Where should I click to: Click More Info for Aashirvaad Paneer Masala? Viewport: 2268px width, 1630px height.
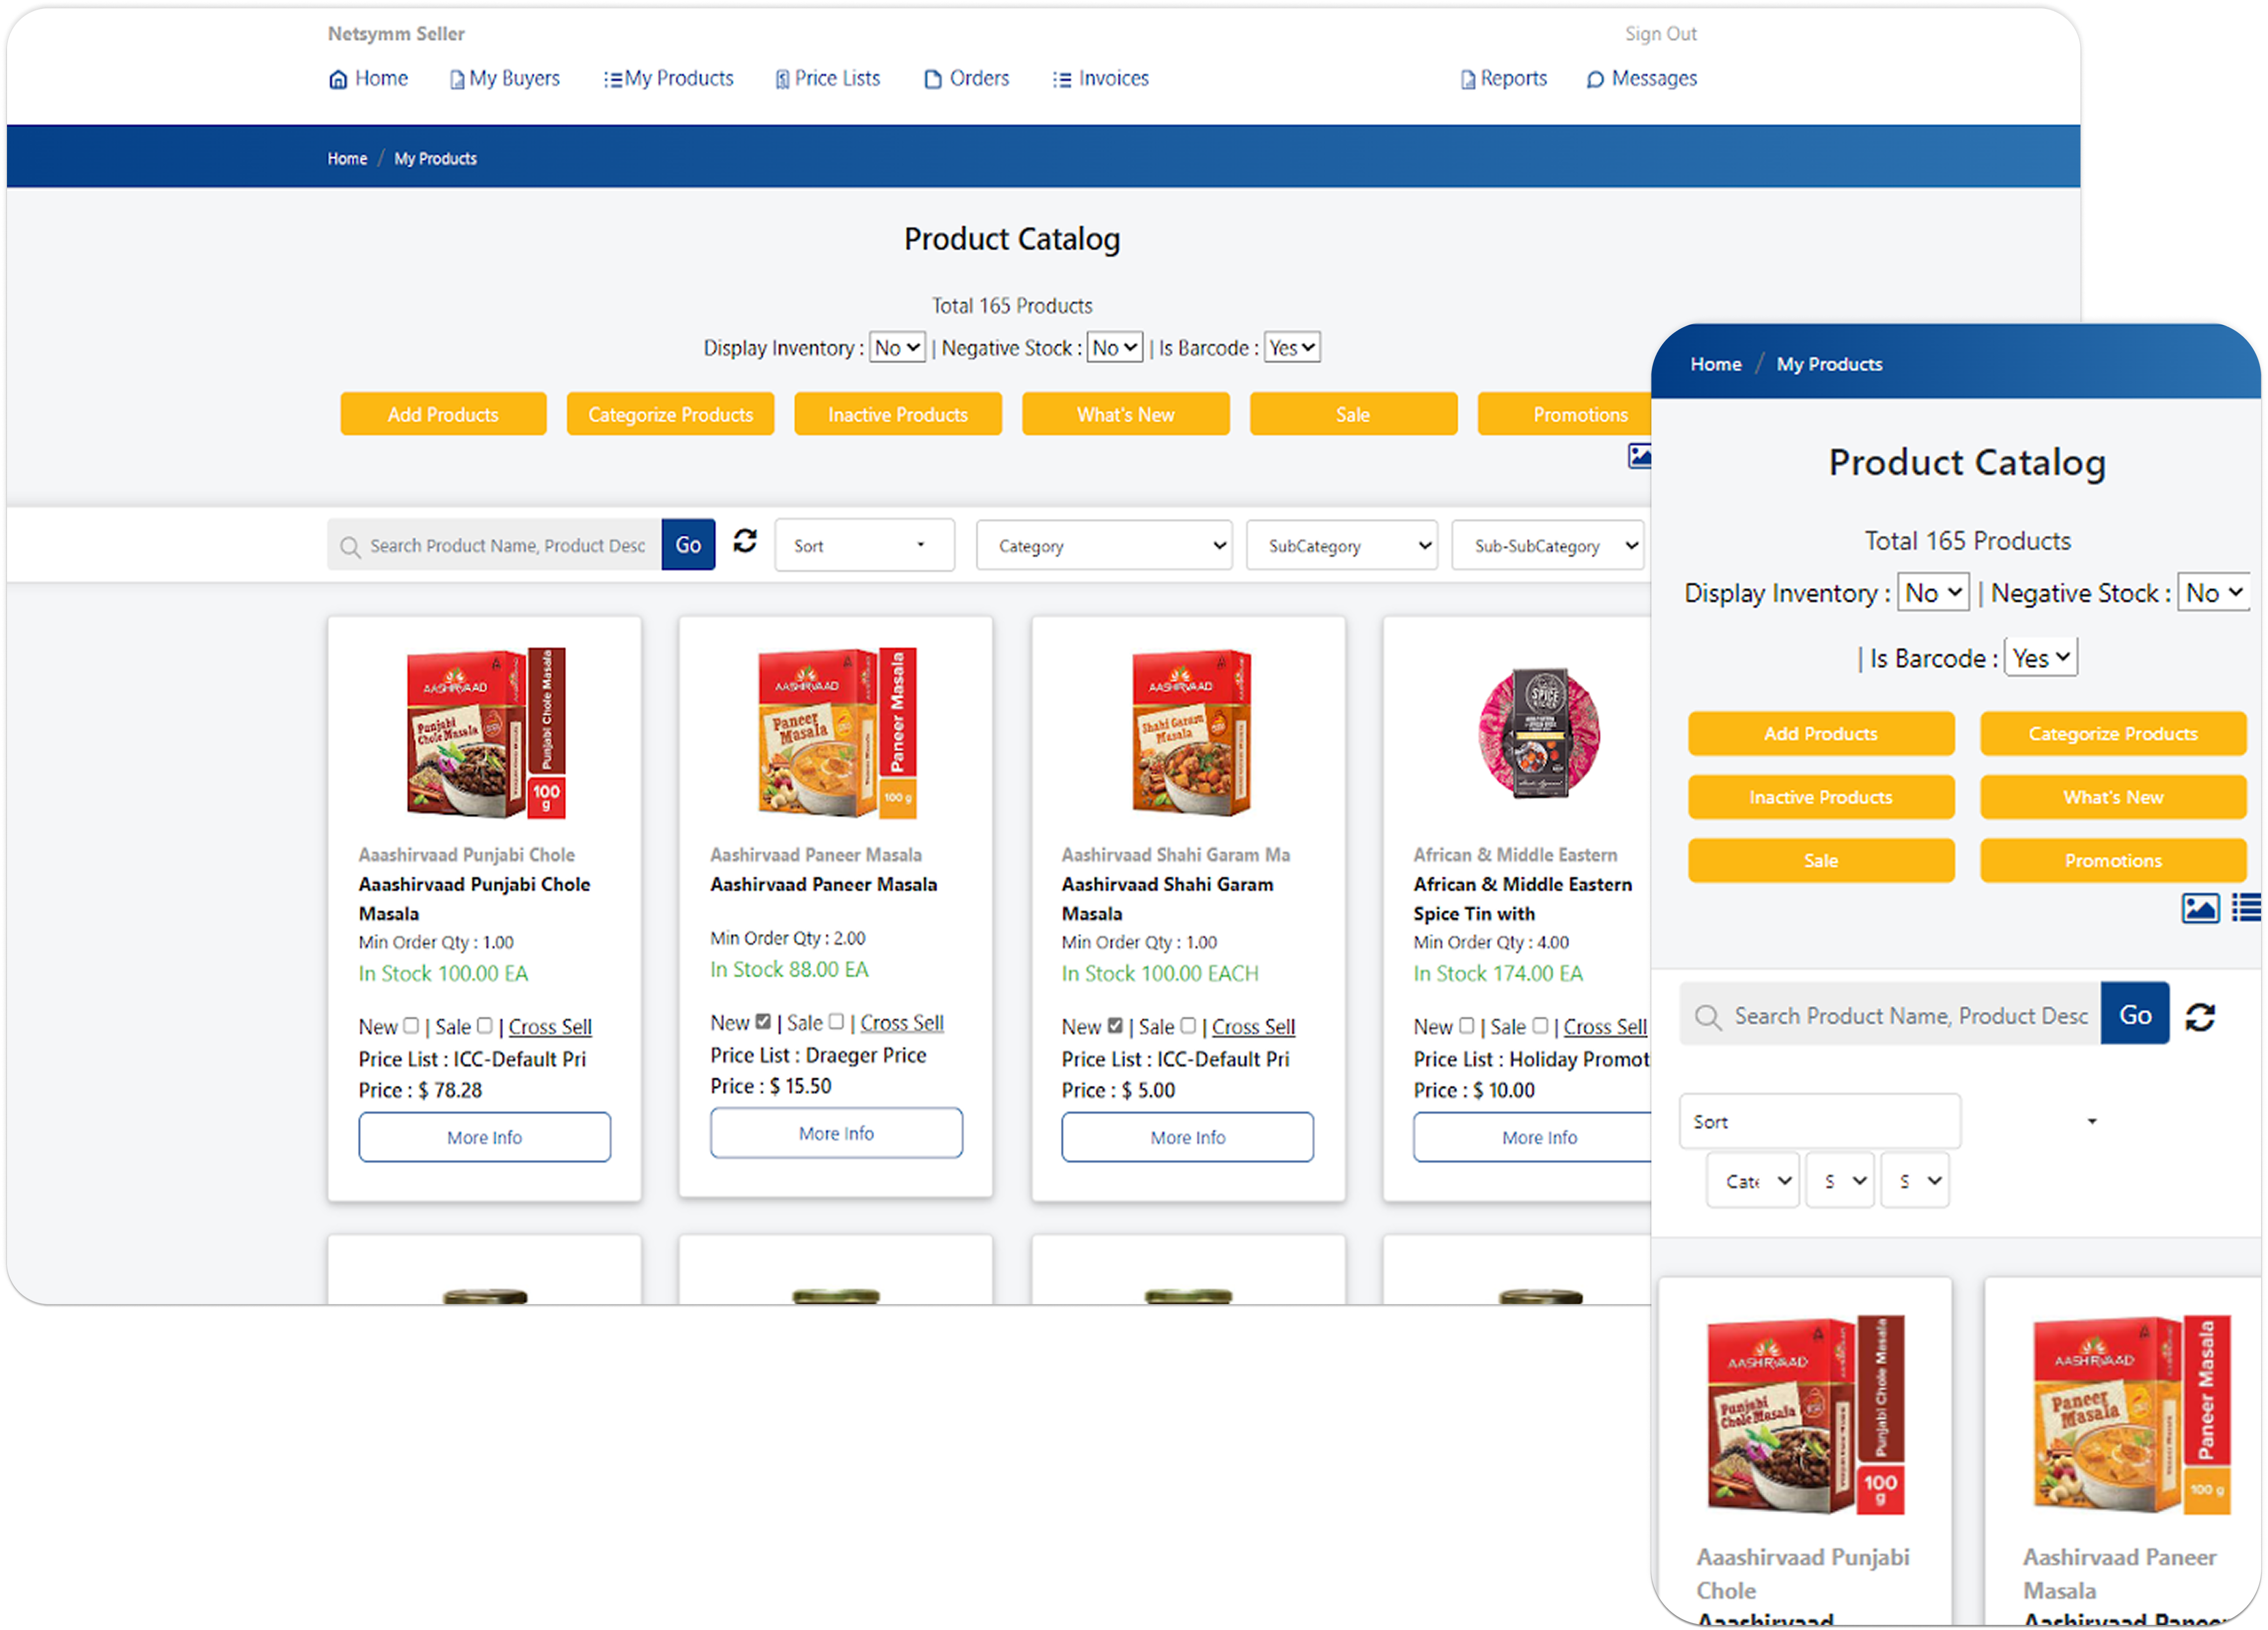(836, 1133)
